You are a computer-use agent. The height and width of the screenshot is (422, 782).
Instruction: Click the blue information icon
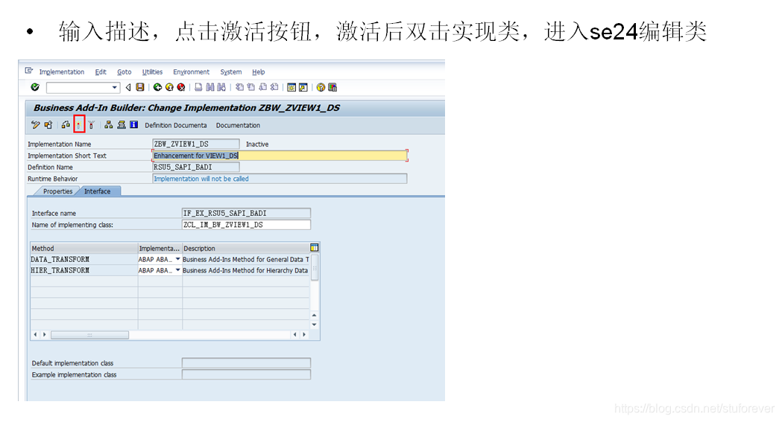[x=133, y=125]
